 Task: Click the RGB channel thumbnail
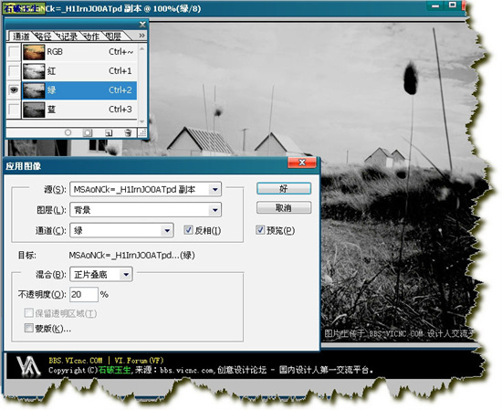34,52
